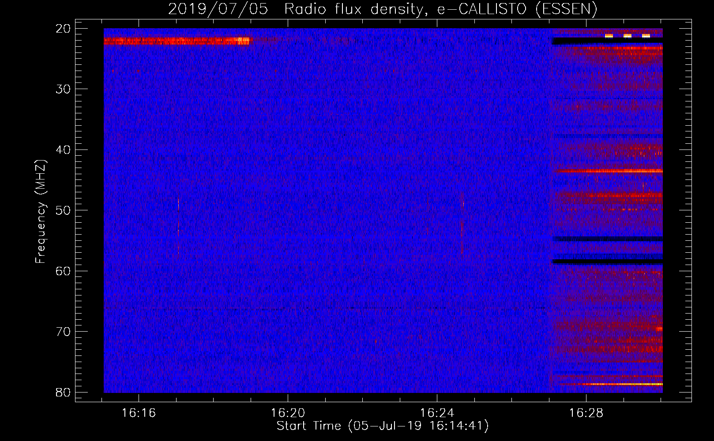
Task: Click the 40 MHz frequency tick label
Action: click(x=64, y=150)
